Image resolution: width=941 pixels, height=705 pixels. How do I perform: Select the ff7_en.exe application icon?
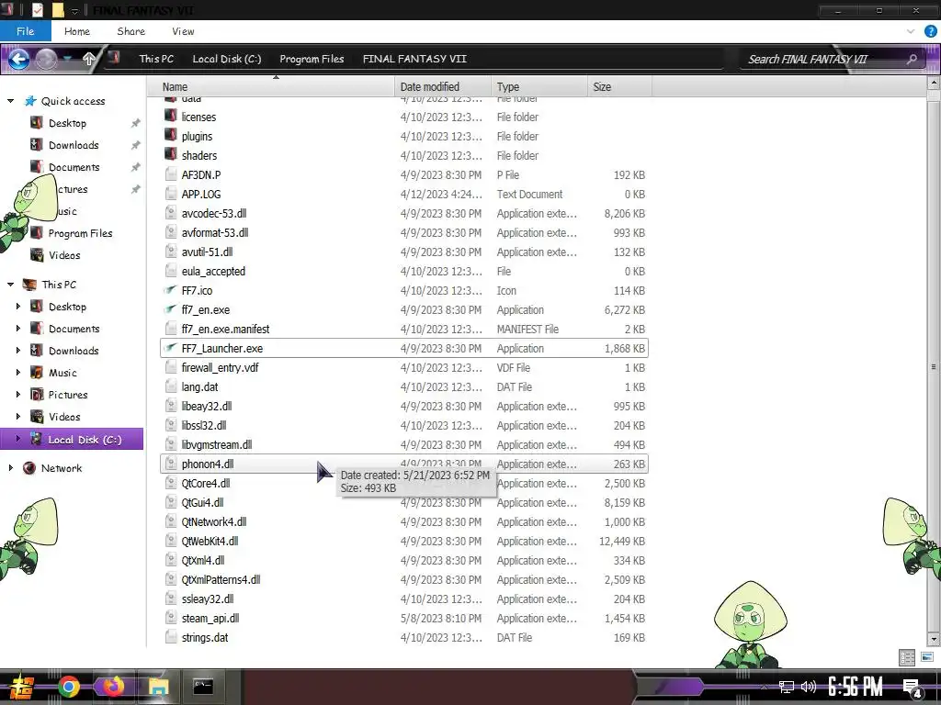[171, 309]
